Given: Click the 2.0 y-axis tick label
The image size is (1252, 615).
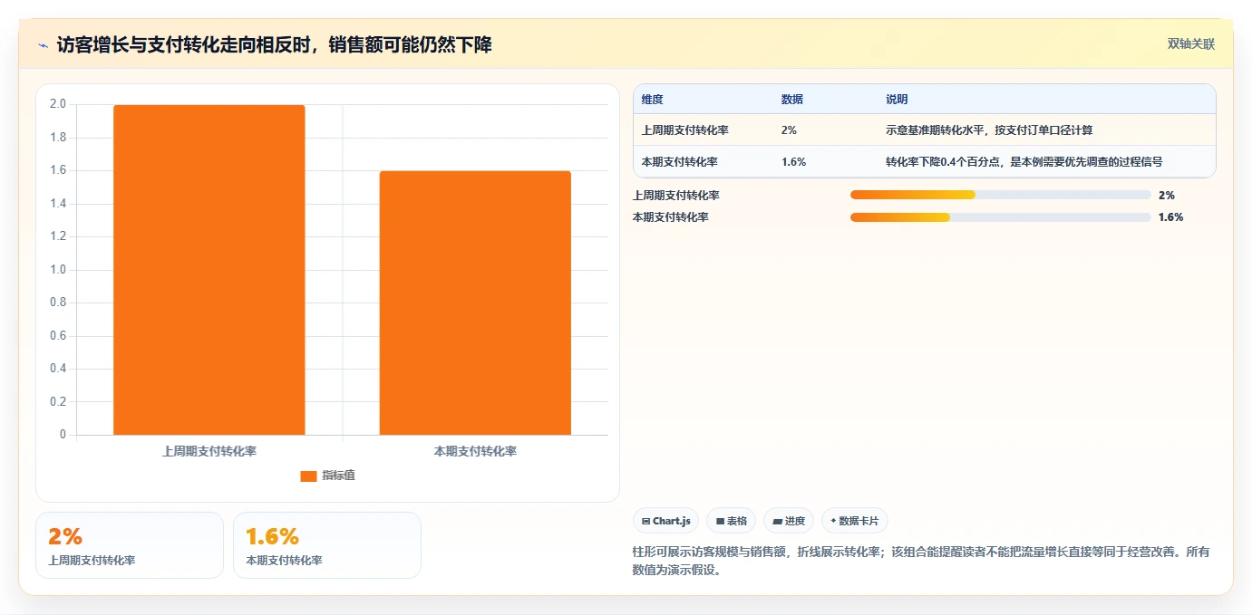Looking at the screenshot, I should coord(58,104).
